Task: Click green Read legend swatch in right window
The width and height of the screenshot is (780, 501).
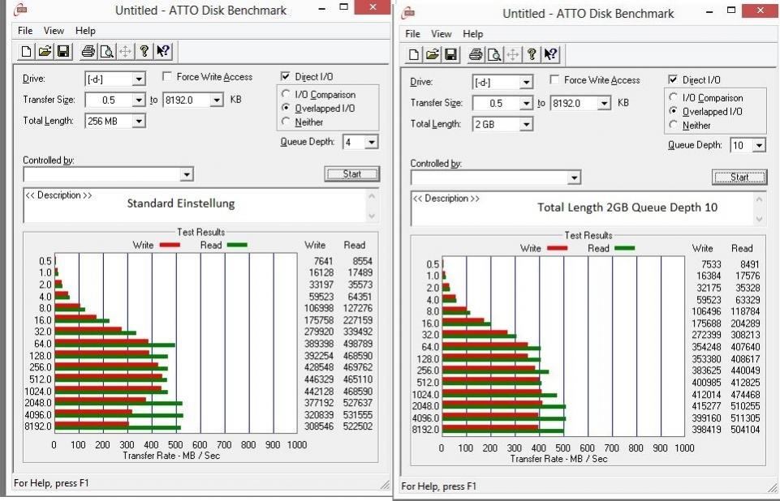Action: pos(624,248)
